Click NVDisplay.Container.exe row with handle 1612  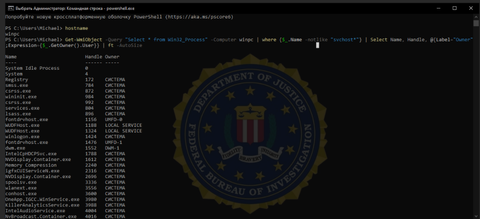[65, 159]
